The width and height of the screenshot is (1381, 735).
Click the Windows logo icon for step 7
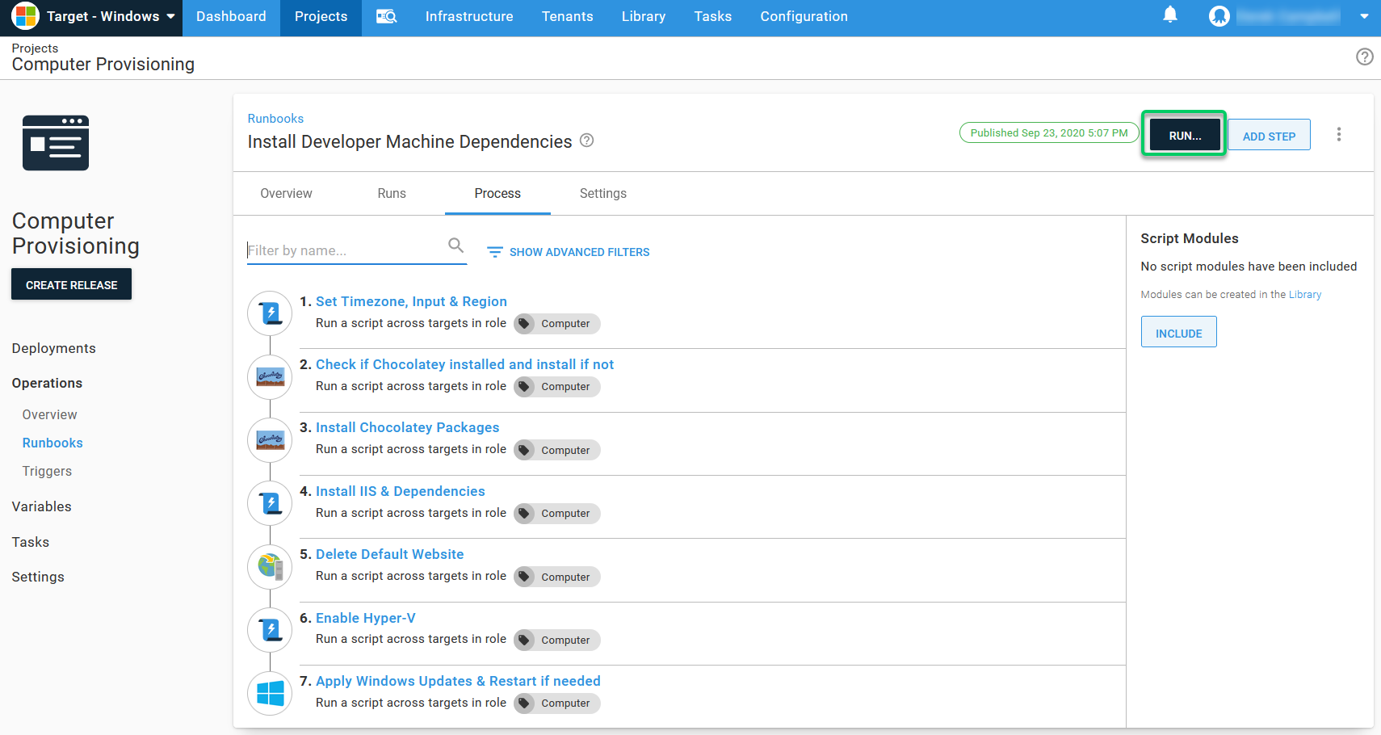point(270,693)
